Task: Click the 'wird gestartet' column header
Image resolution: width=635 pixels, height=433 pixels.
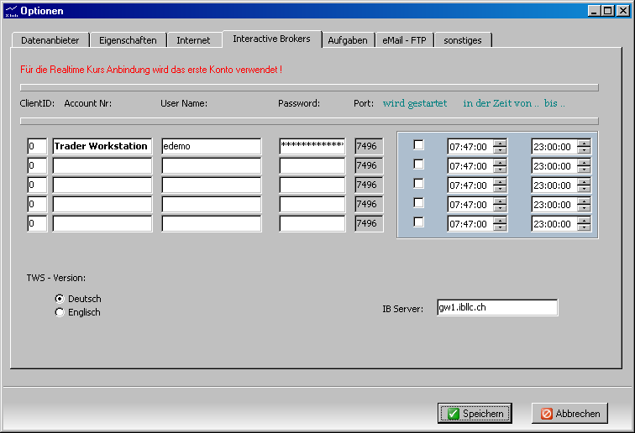Action: coord(415,103)
